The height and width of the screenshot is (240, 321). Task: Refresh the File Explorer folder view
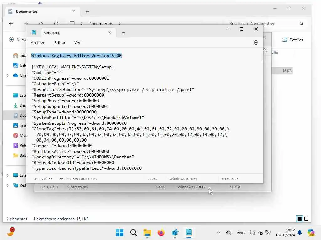pos(56,23)
